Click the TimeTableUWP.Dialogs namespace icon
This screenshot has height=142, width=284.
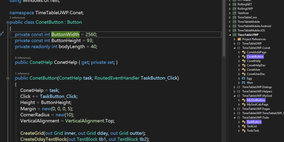coord(239,87)
